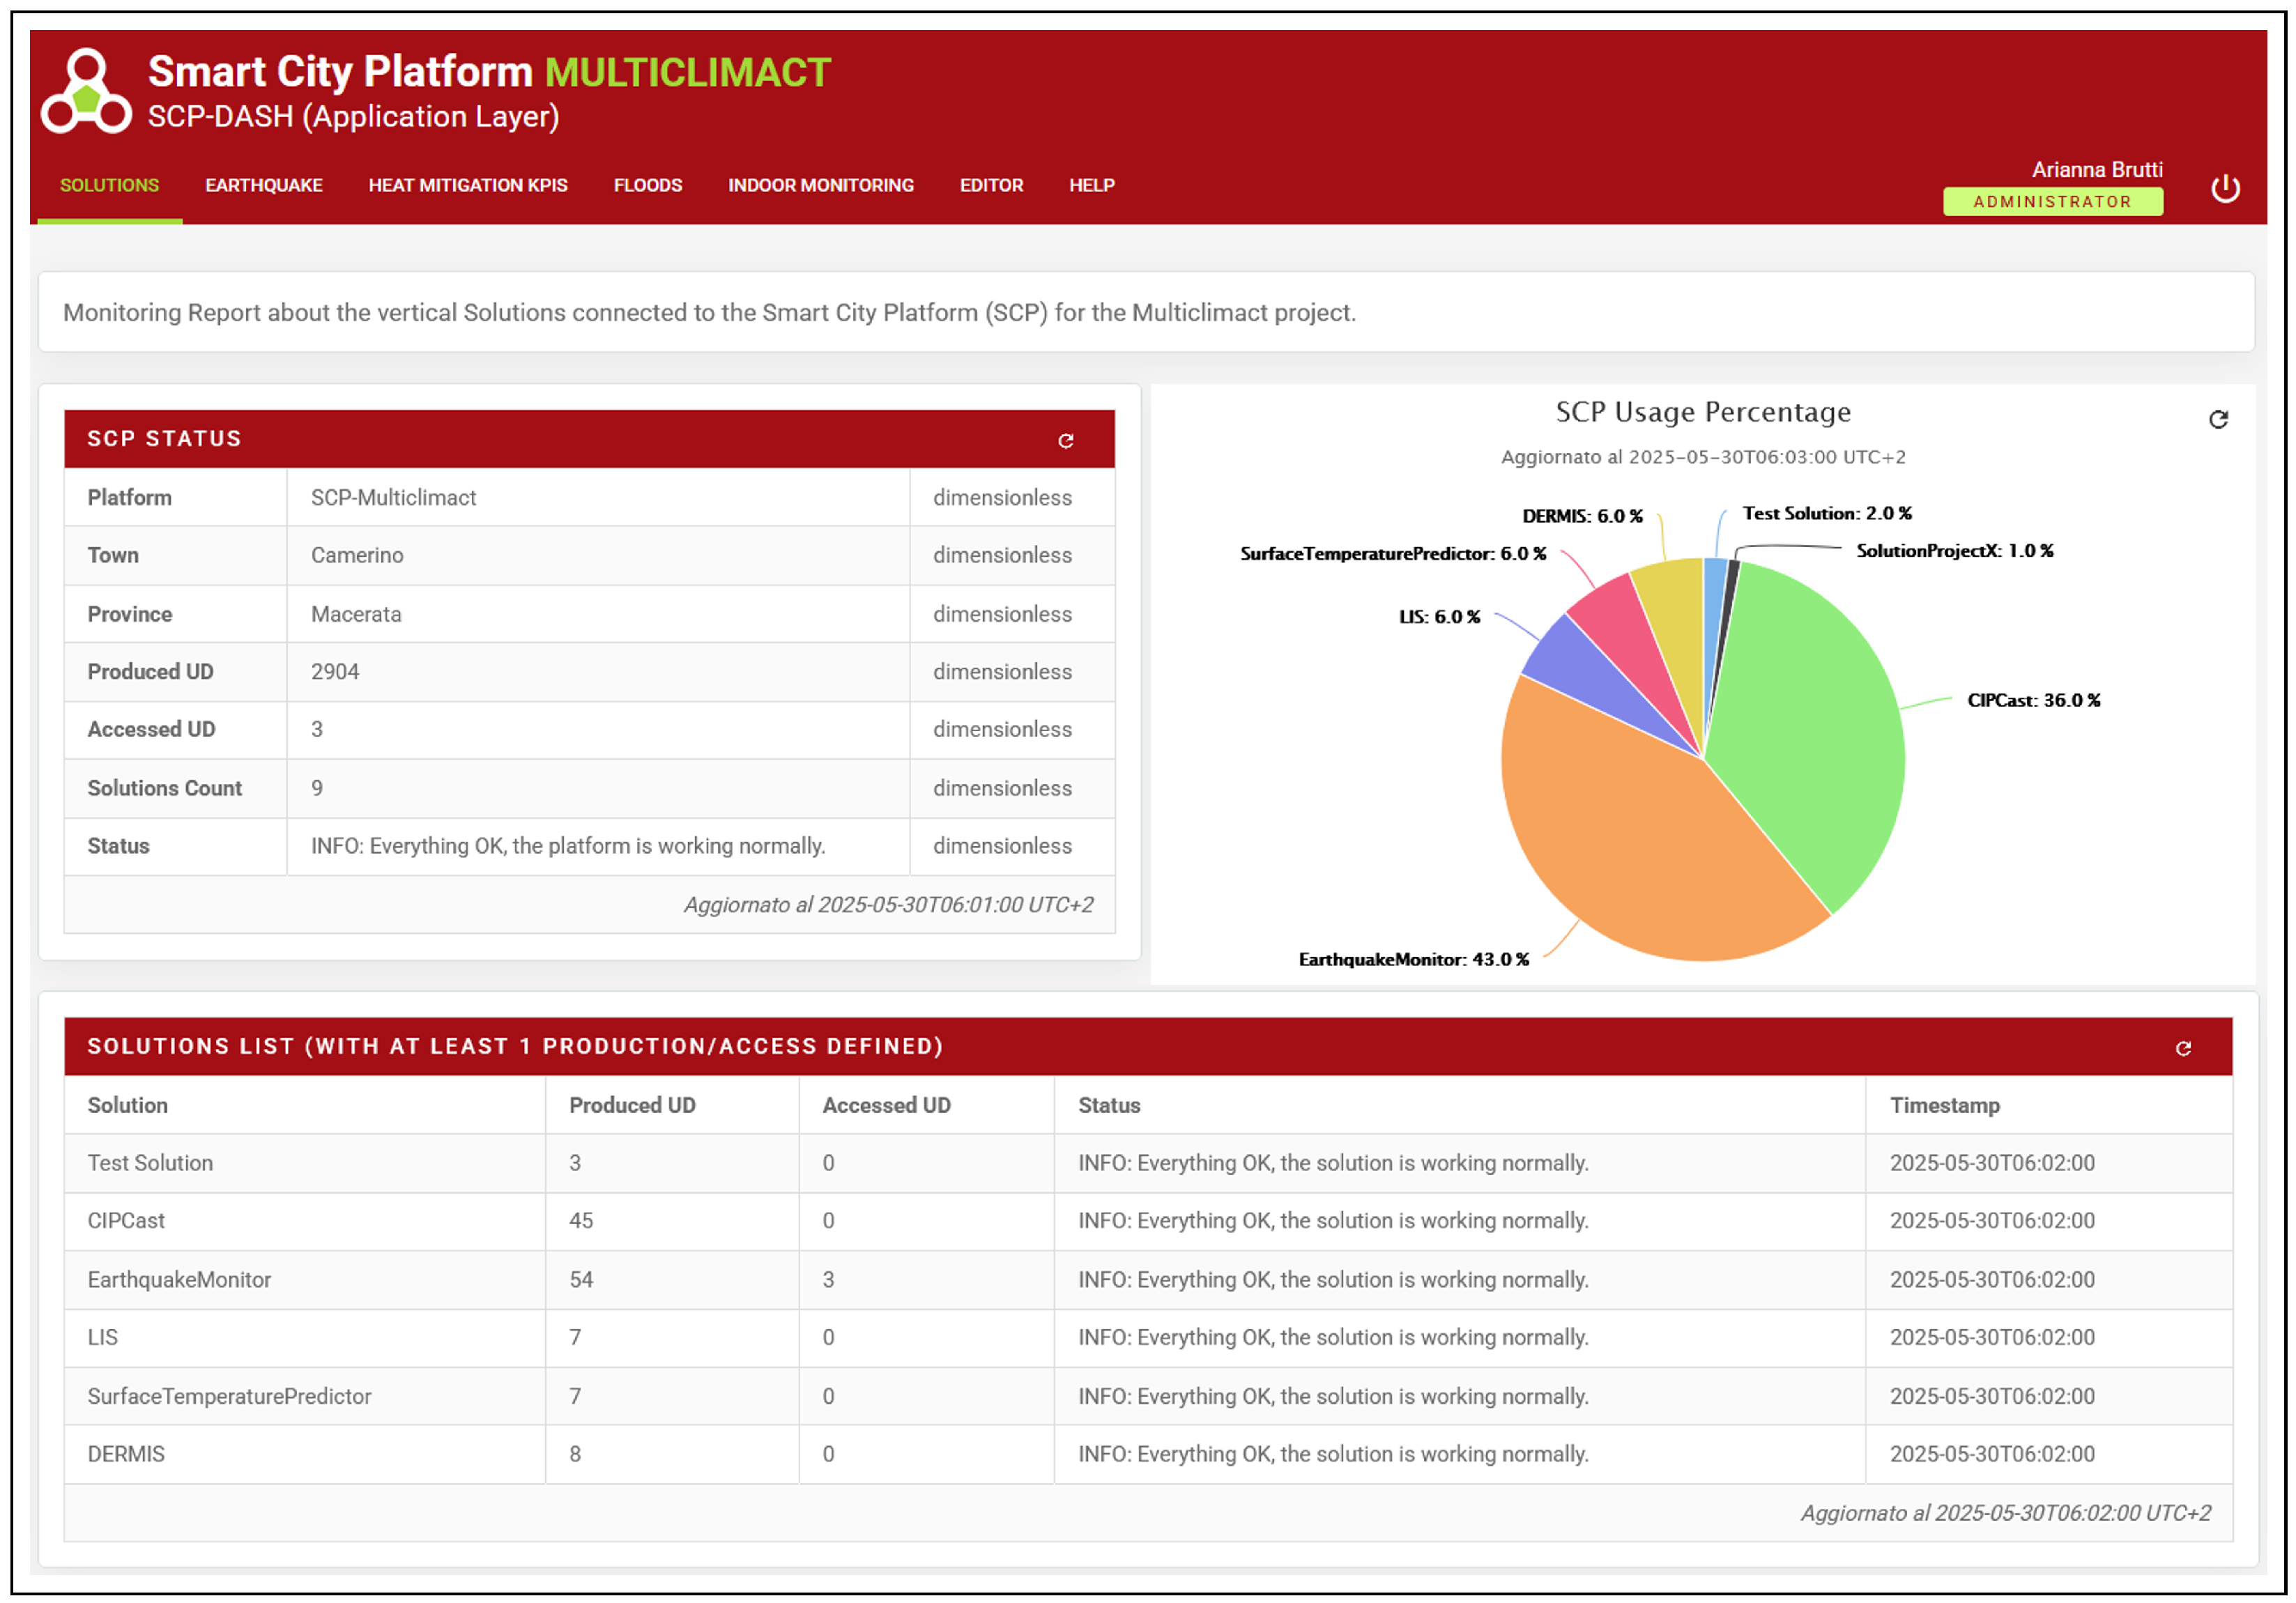Select the Solutions tab
Image resolution: width=2296 pixels, height=1603 pixels.
point(109,185)
